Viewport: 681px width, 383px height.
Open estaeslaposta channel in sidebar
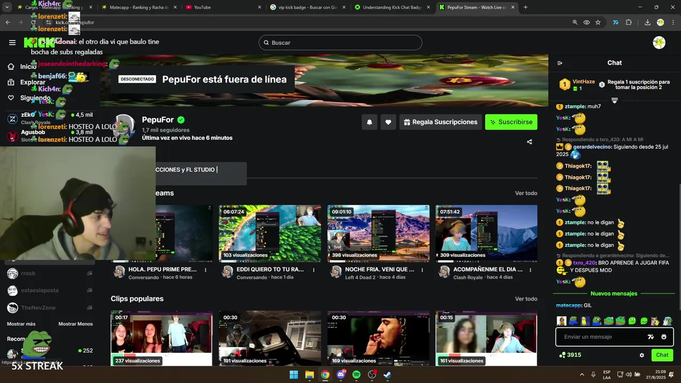tap(49, 290)
